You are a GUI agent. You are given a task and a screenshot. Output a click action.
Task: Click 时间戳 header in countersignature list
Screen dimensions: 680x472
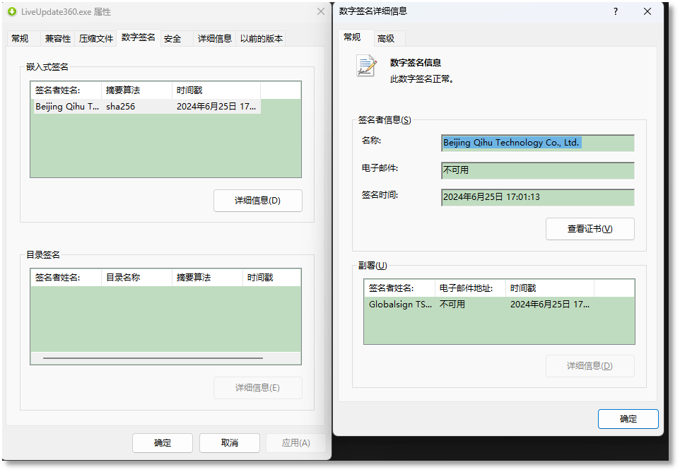point(549,288)
